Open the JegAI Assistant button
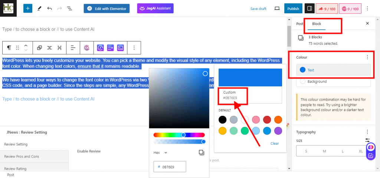The width and height of the screenshot is (380, 178). [155, 8]
